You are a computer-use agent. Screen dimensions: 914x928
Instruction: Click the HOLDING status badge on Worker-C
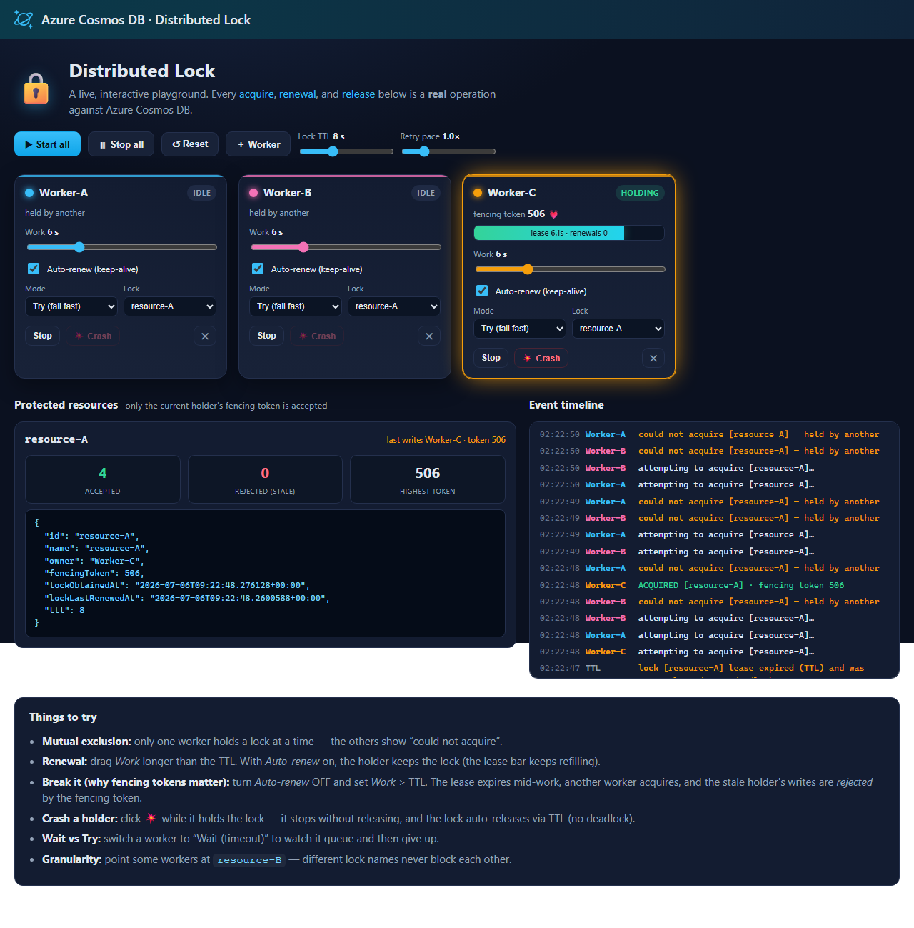pos(640,193)
